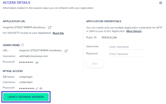Click the ACCESS DETAILS heading
Screen dimensions: 166x104
pos(17,2)
